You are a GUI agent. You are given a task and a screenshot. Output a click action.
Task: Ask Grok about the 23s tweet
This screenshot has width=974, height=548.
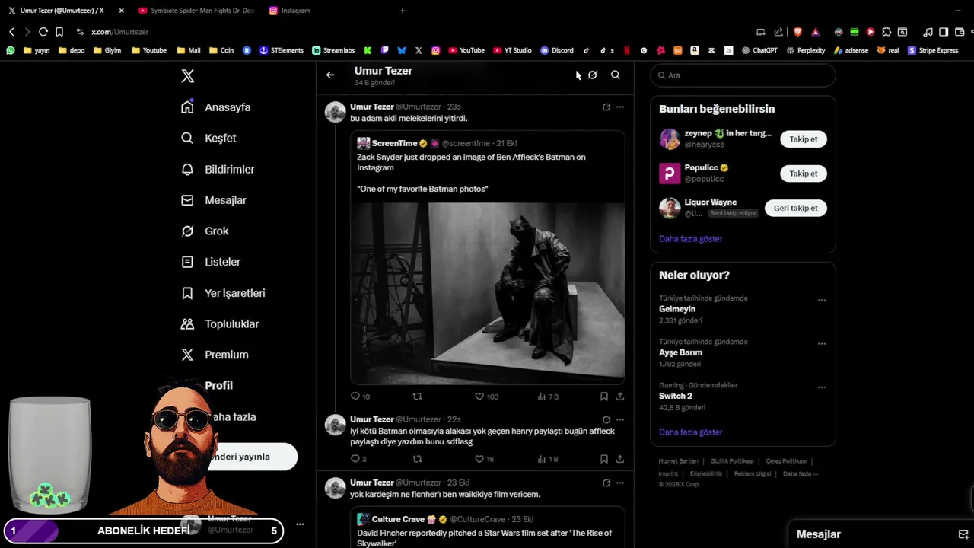click(606, 107)
